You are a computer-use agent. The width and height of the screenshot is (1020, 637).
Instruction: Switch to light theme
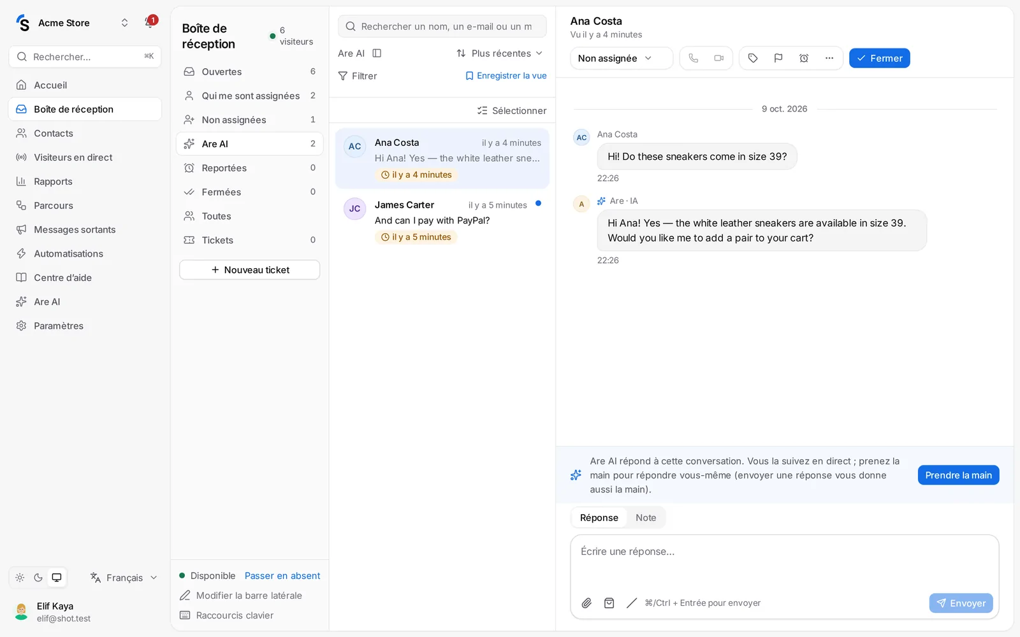tap(20, 578)
